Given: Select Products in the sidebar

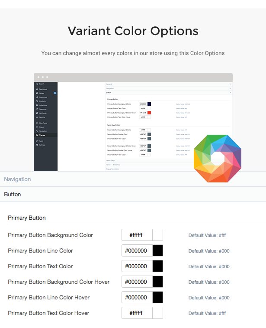Looking at the screenshot, I should coord(42,101).
